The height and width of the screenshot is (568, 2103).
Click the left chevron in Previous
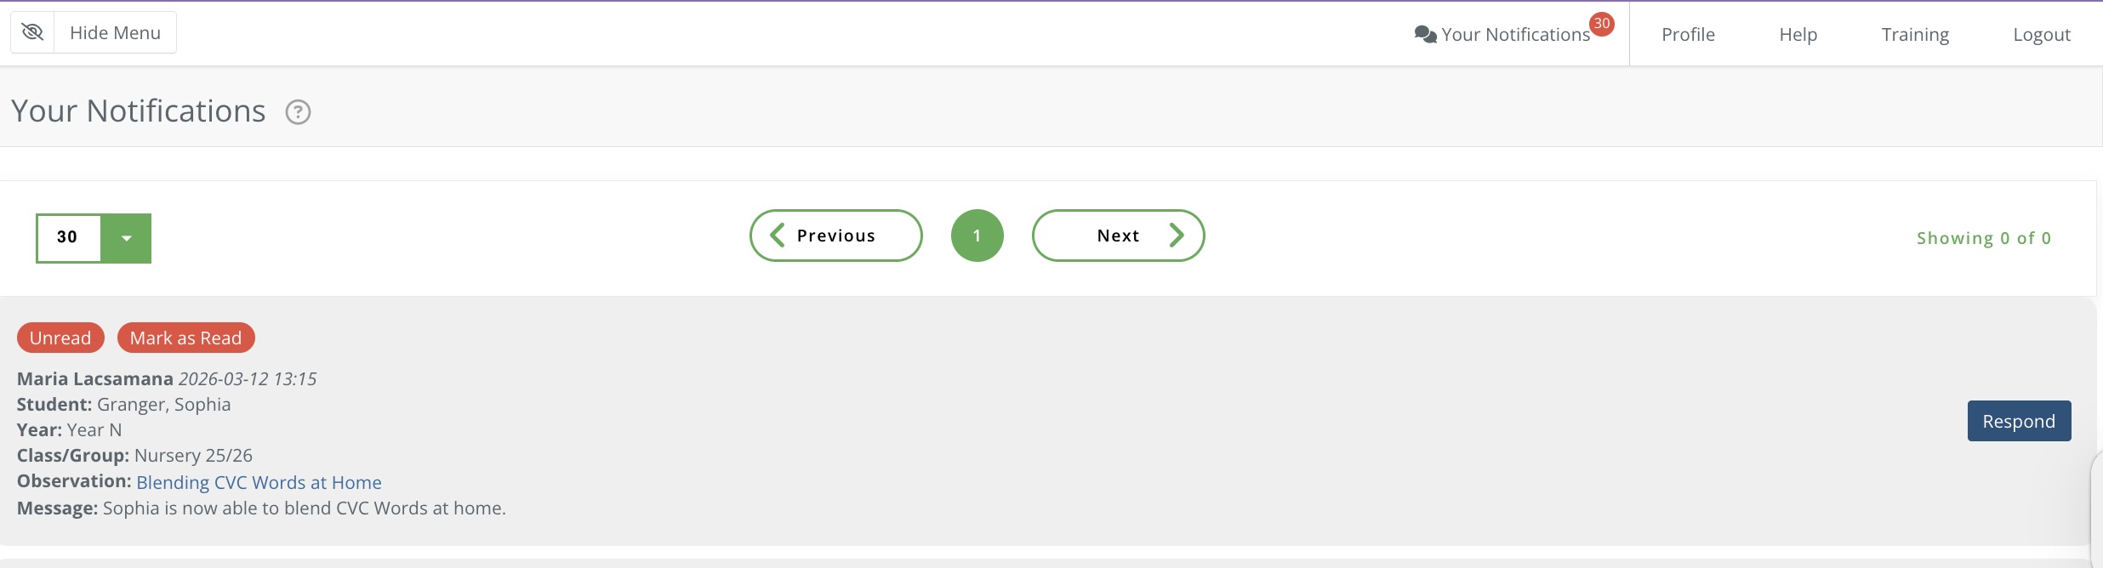coord(777,236)
